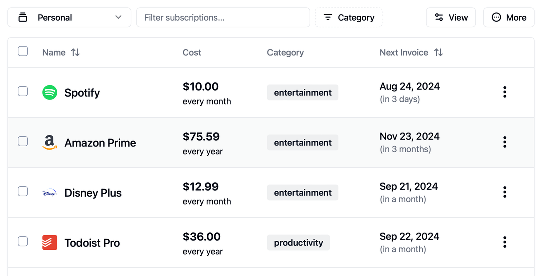
Task: Click the Amazon Prime logo icon
Action: point(50,143)
